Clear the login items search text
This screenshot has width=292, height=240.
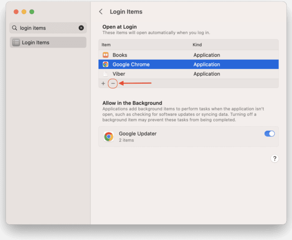pyautogui.click(x=81, y=28)
